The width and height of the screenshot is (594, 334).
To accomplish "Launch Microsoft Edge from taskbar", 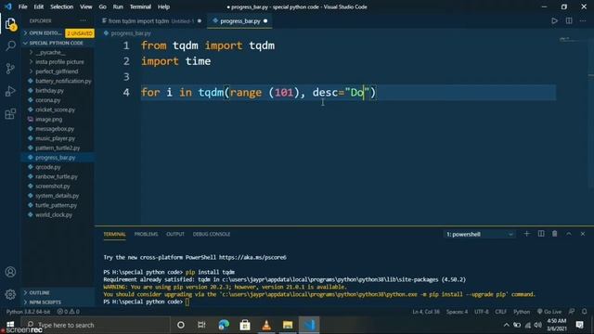I will 224,325.
